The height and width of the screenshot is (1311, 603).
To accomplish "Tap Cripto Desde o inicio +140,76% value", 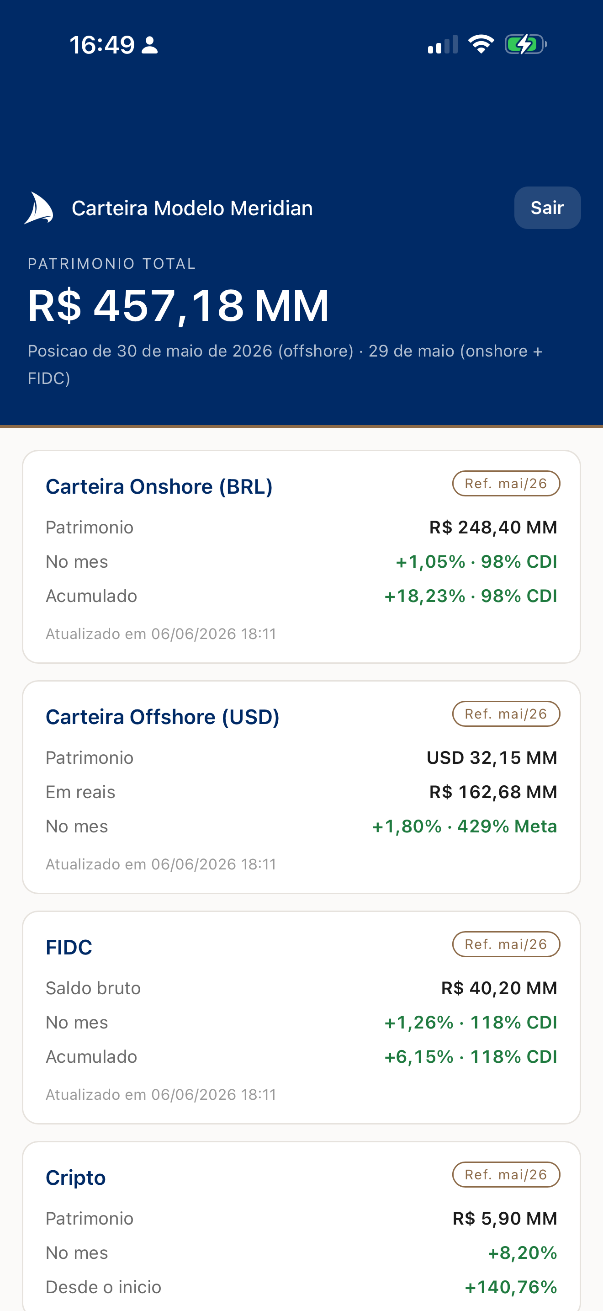I will point(511,1287).
